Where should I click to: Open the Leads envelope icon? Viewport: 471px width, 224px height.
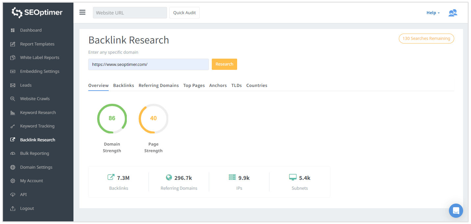(13, 85)
